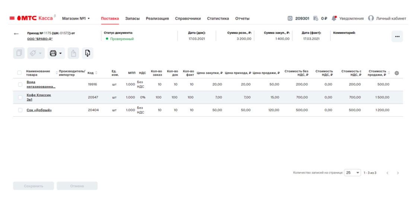Click the Цена закупки column header
Screen dimensions: 417x209
(x=210, y=73)
